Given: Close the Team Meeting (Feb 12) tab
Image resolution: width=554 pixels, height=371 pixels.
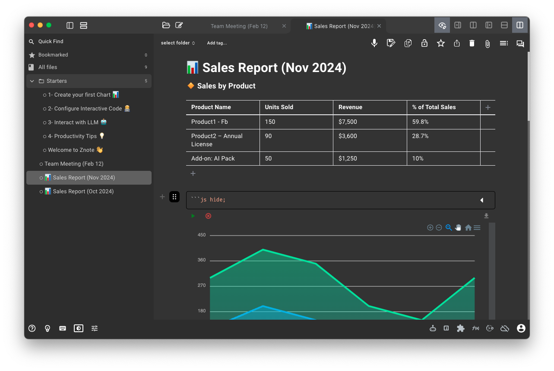Looking at the screenshot, I should point(284,26).
